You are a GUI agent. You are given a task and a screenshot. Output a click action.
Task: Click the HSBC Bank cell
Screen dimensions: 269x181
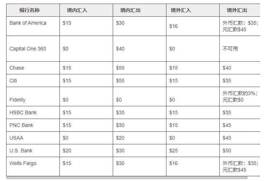[x=33, y=112]
